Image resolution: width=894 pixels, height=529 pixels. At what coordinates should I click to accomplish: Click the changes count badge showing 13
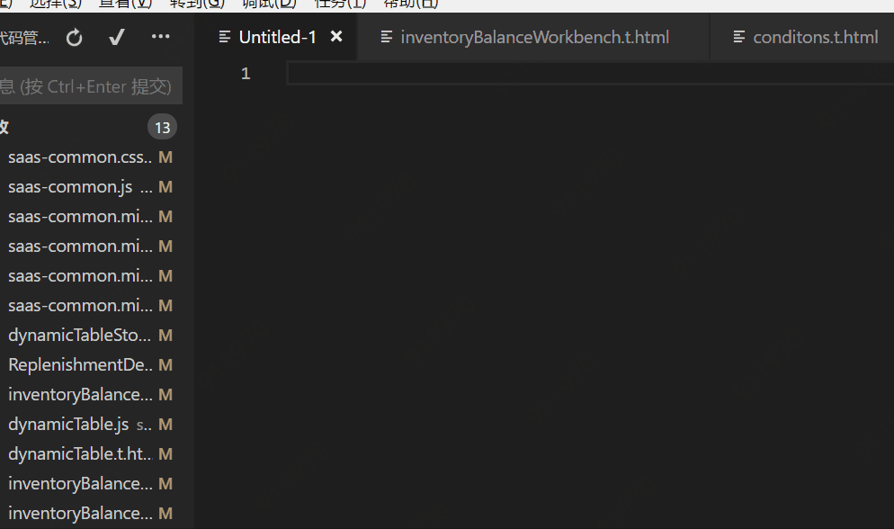[162, 127]
